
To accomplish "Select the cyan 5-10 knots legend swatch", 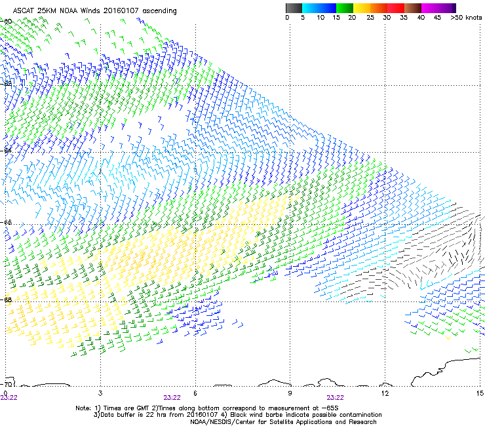I will (x=310, y=8).
